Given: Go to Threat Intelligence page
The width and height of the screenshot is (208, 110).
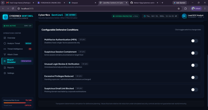Looking at the screenshot, I should click(18, 49).
